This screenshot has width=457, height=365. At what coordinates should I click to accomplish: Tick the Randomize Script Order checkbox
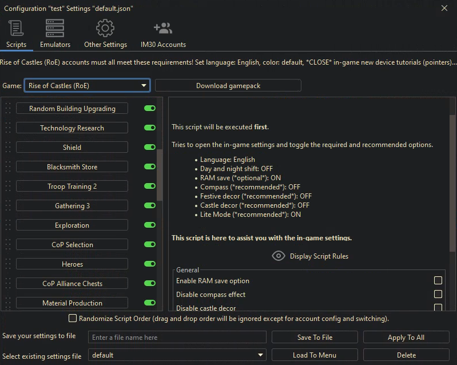(73, 318)
